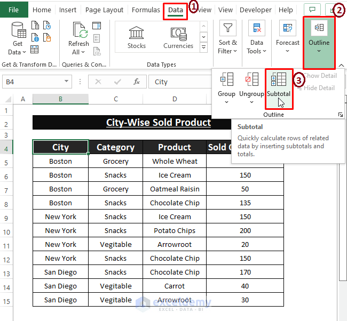Select column C header
The height and width of the screenshot is (321, 347).
click(x=116, y=99)
